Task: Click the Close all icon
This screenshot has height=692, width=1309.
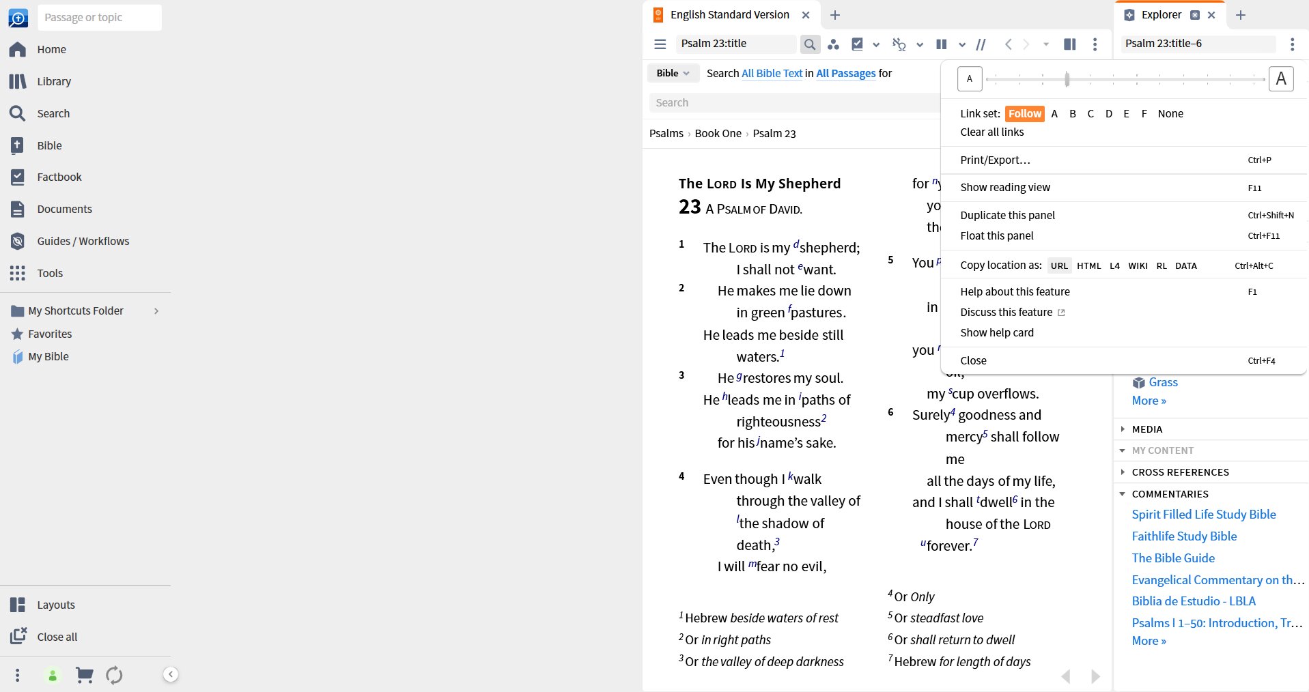Action: coord(18,637)
